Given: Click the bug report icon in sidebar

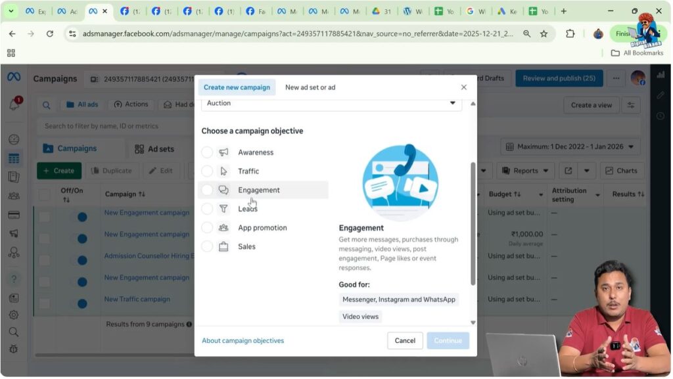Looking at the screenshot, I should point(14,349).
